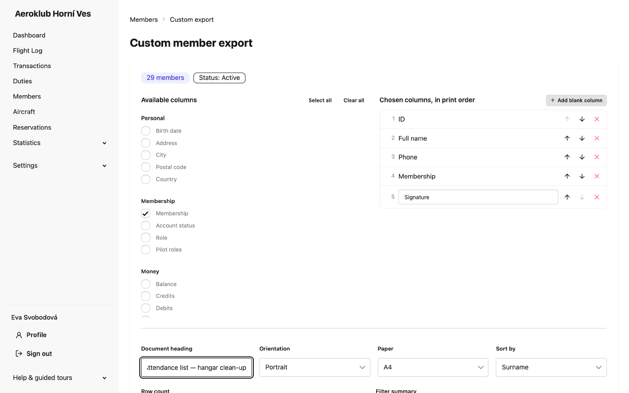Move Membership column down in print order
The width and height of the screenshot is (629, 393).
click(x=582, y=176)
